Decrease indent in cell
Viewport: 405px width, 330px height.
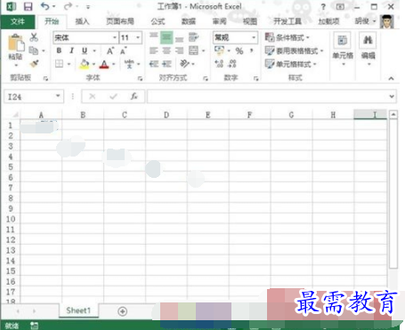(x=153, y=64)
